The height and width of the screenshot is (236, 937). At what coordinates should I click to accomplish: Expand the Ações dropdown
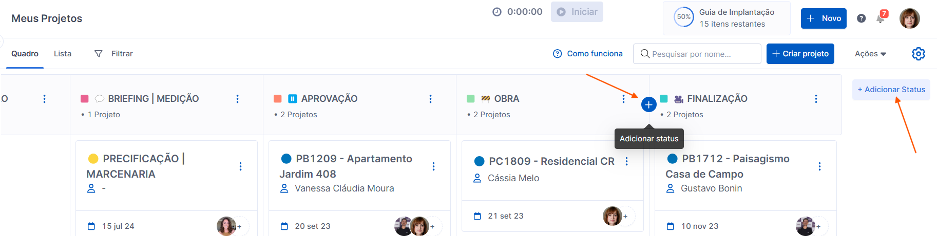pos(870,54)
